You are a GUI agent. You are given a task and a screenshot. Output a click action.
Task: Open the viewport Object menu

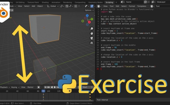[x=40, y=6]
